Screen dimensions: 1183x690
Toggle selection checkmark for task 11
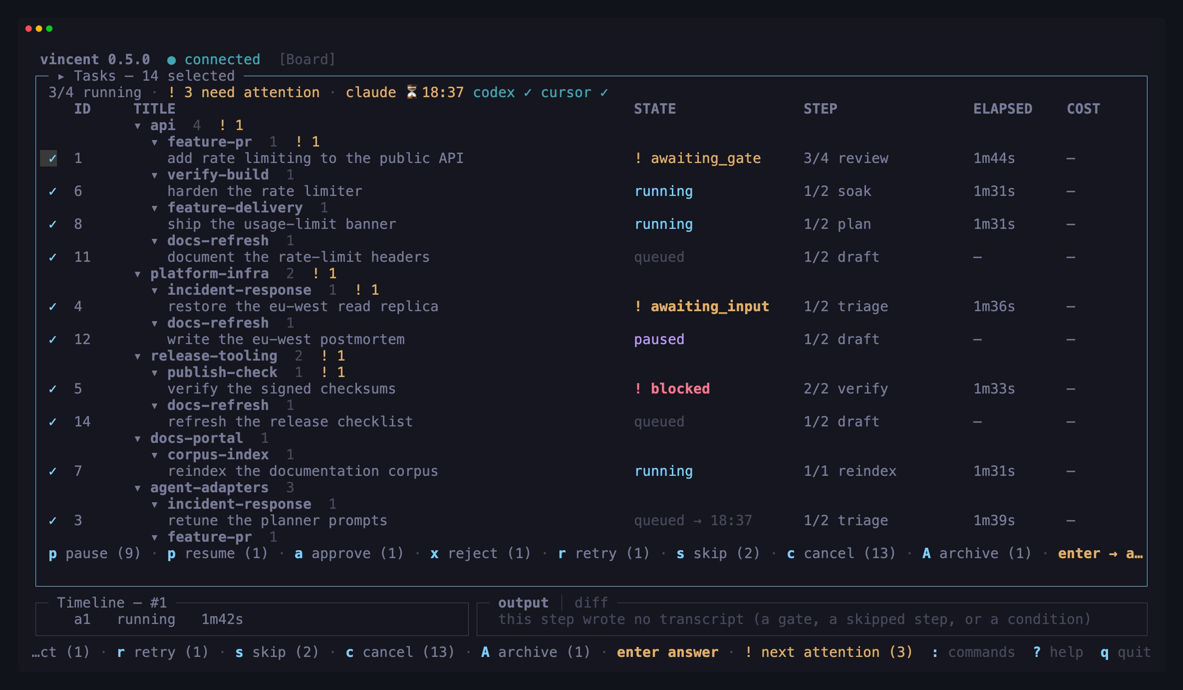pos(52,258)
